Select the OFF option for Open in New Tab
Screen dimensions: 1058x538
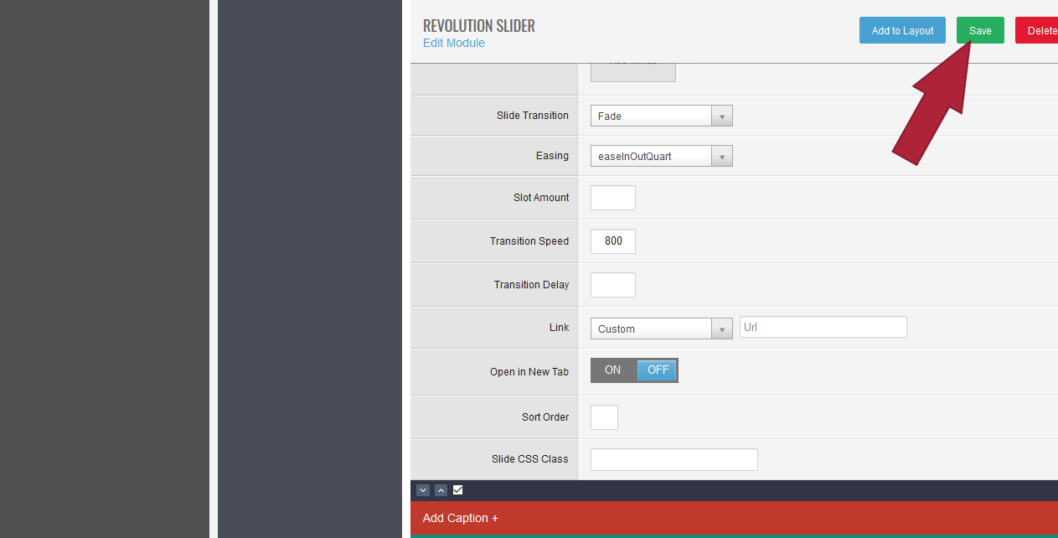[658, 370]
